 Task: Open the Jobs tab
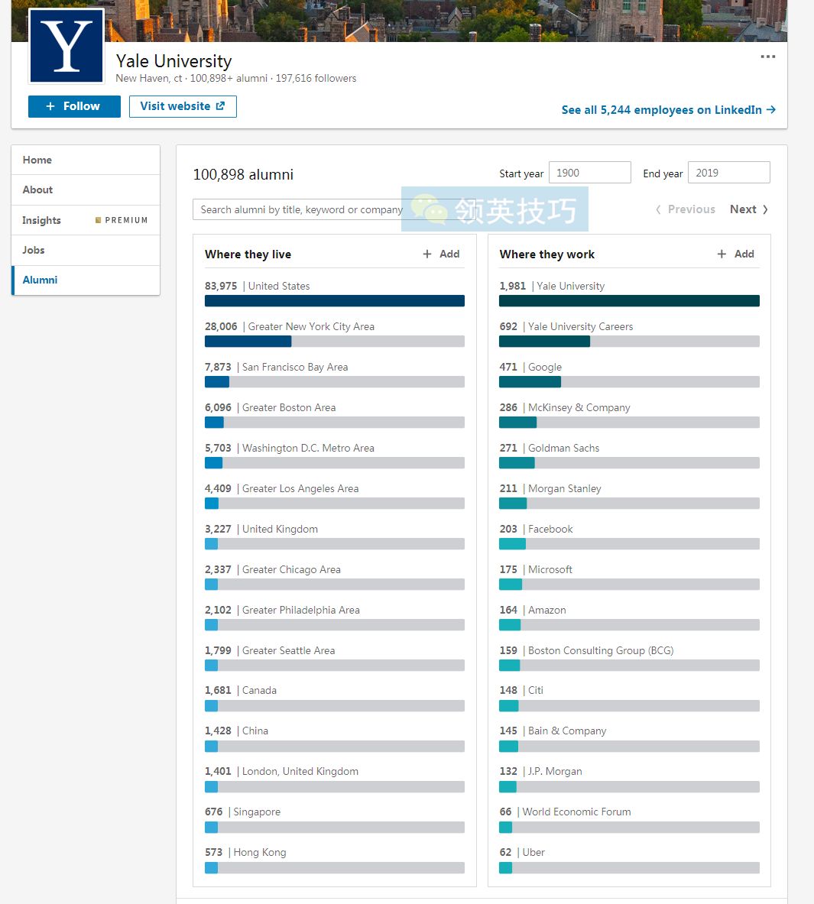[x=86, y=250]
